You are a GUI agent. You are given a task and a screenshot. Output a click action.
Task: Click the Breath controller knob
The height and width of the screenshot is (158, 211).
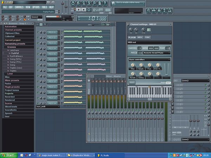[141, 65]
